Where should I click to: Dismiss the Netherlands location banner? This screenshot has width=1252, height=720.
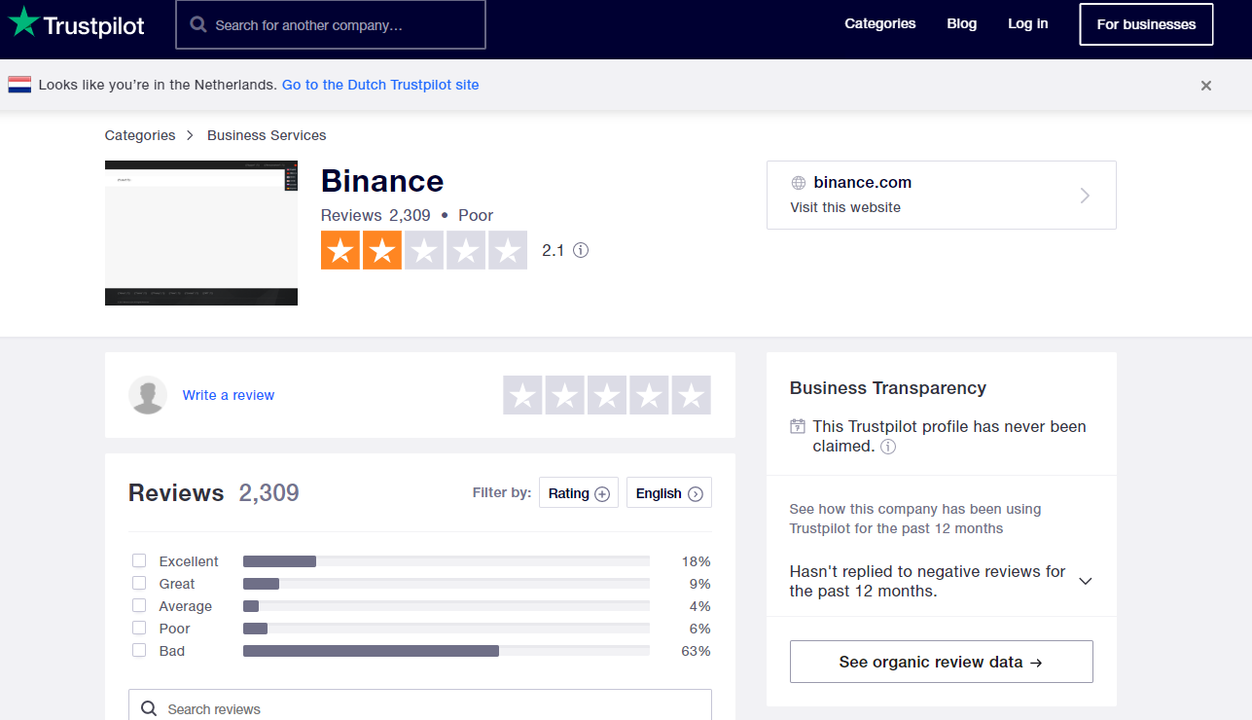coord(1206,86)
